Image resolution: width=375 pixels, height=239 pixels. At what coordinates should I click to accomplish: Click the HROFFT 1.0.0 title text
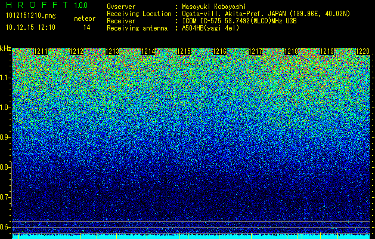point(47,5)
